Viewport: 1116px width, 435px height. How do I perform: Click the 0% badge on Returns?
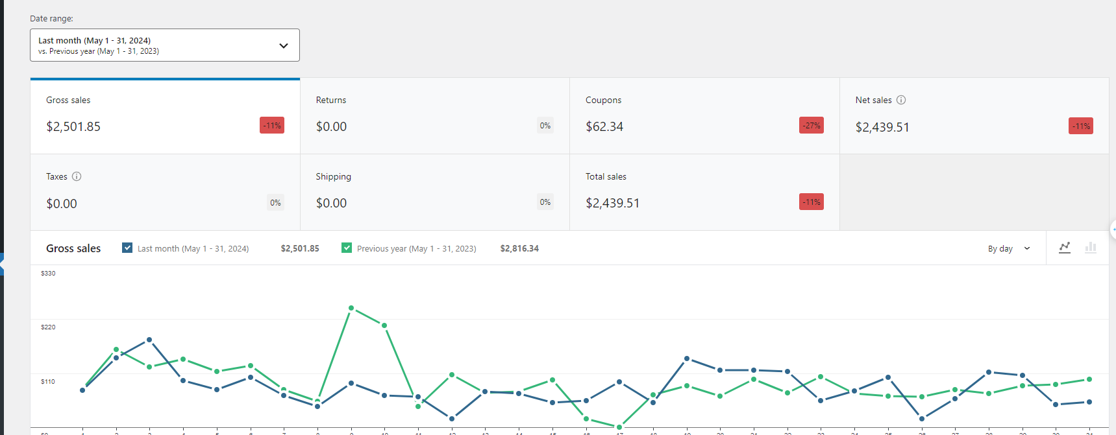coord(545,126)
